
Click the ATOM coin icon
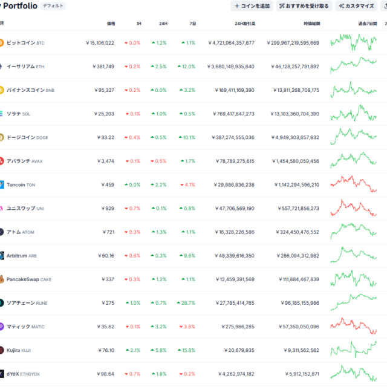click(1, 232)
